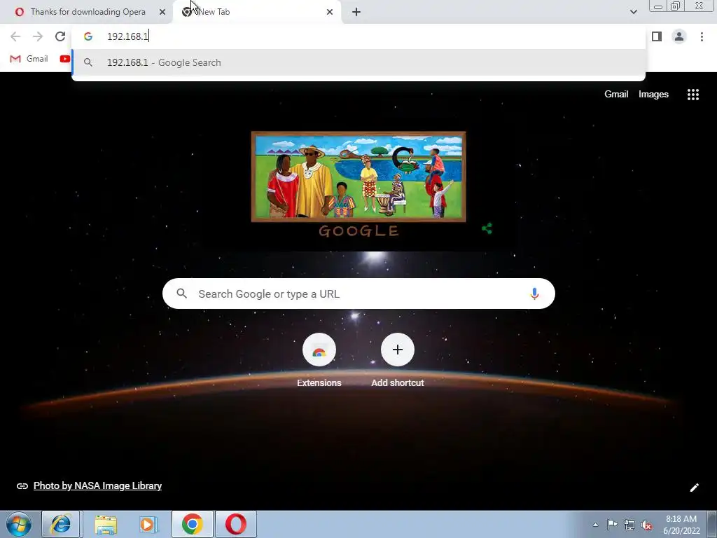The height and width of the screenshot is (538, 717).
Task: Click Chrome icon in taskbar
Action: click(192, 524)
